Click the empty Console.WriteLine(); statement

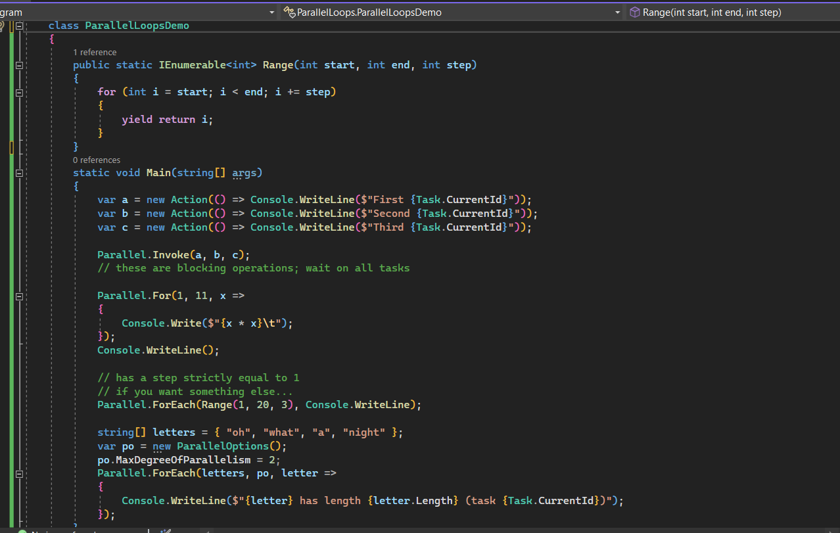coord(158,350)
